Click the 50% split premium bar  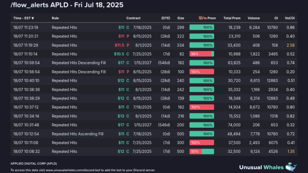click(x=202, y=151)
